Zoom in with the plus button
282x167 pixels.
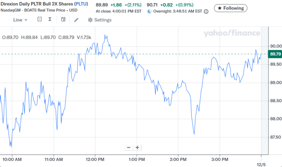pyautogui.click(x=137, y=148)
